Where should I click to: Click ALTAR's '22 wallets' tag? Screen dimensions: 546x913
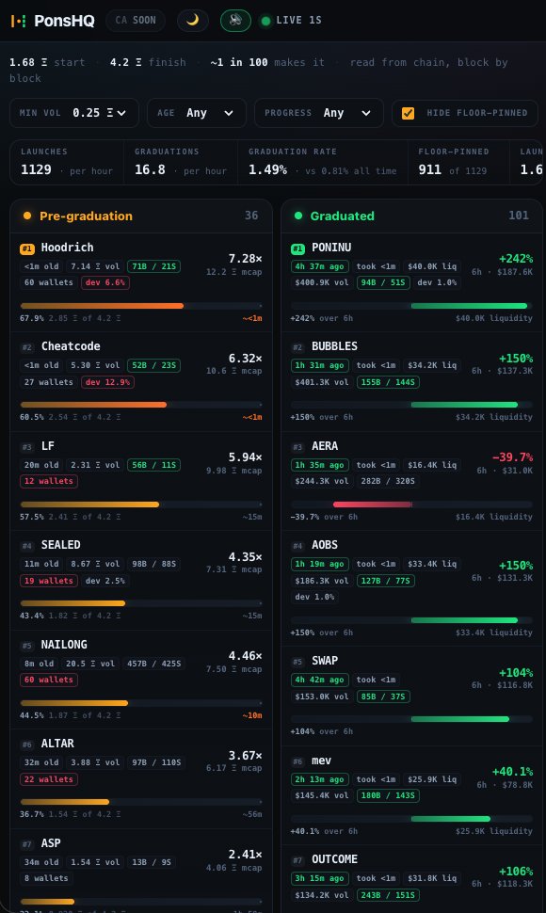pyautogui.click(x=49, y=779)
